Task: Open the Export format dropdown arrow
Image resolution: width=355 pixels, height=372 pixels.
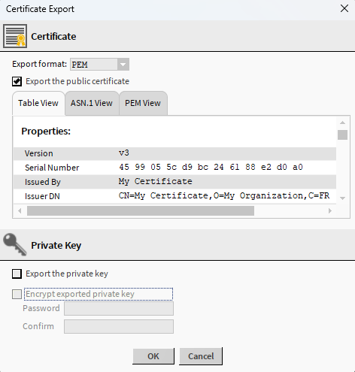Action: (123, 65)
